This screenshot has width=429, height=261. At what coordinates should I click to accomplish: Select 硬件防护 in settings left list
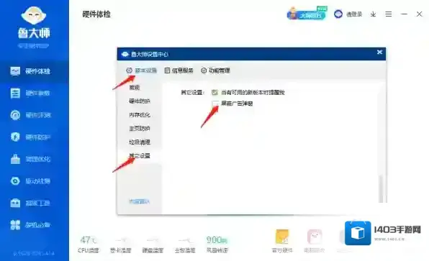140,101
